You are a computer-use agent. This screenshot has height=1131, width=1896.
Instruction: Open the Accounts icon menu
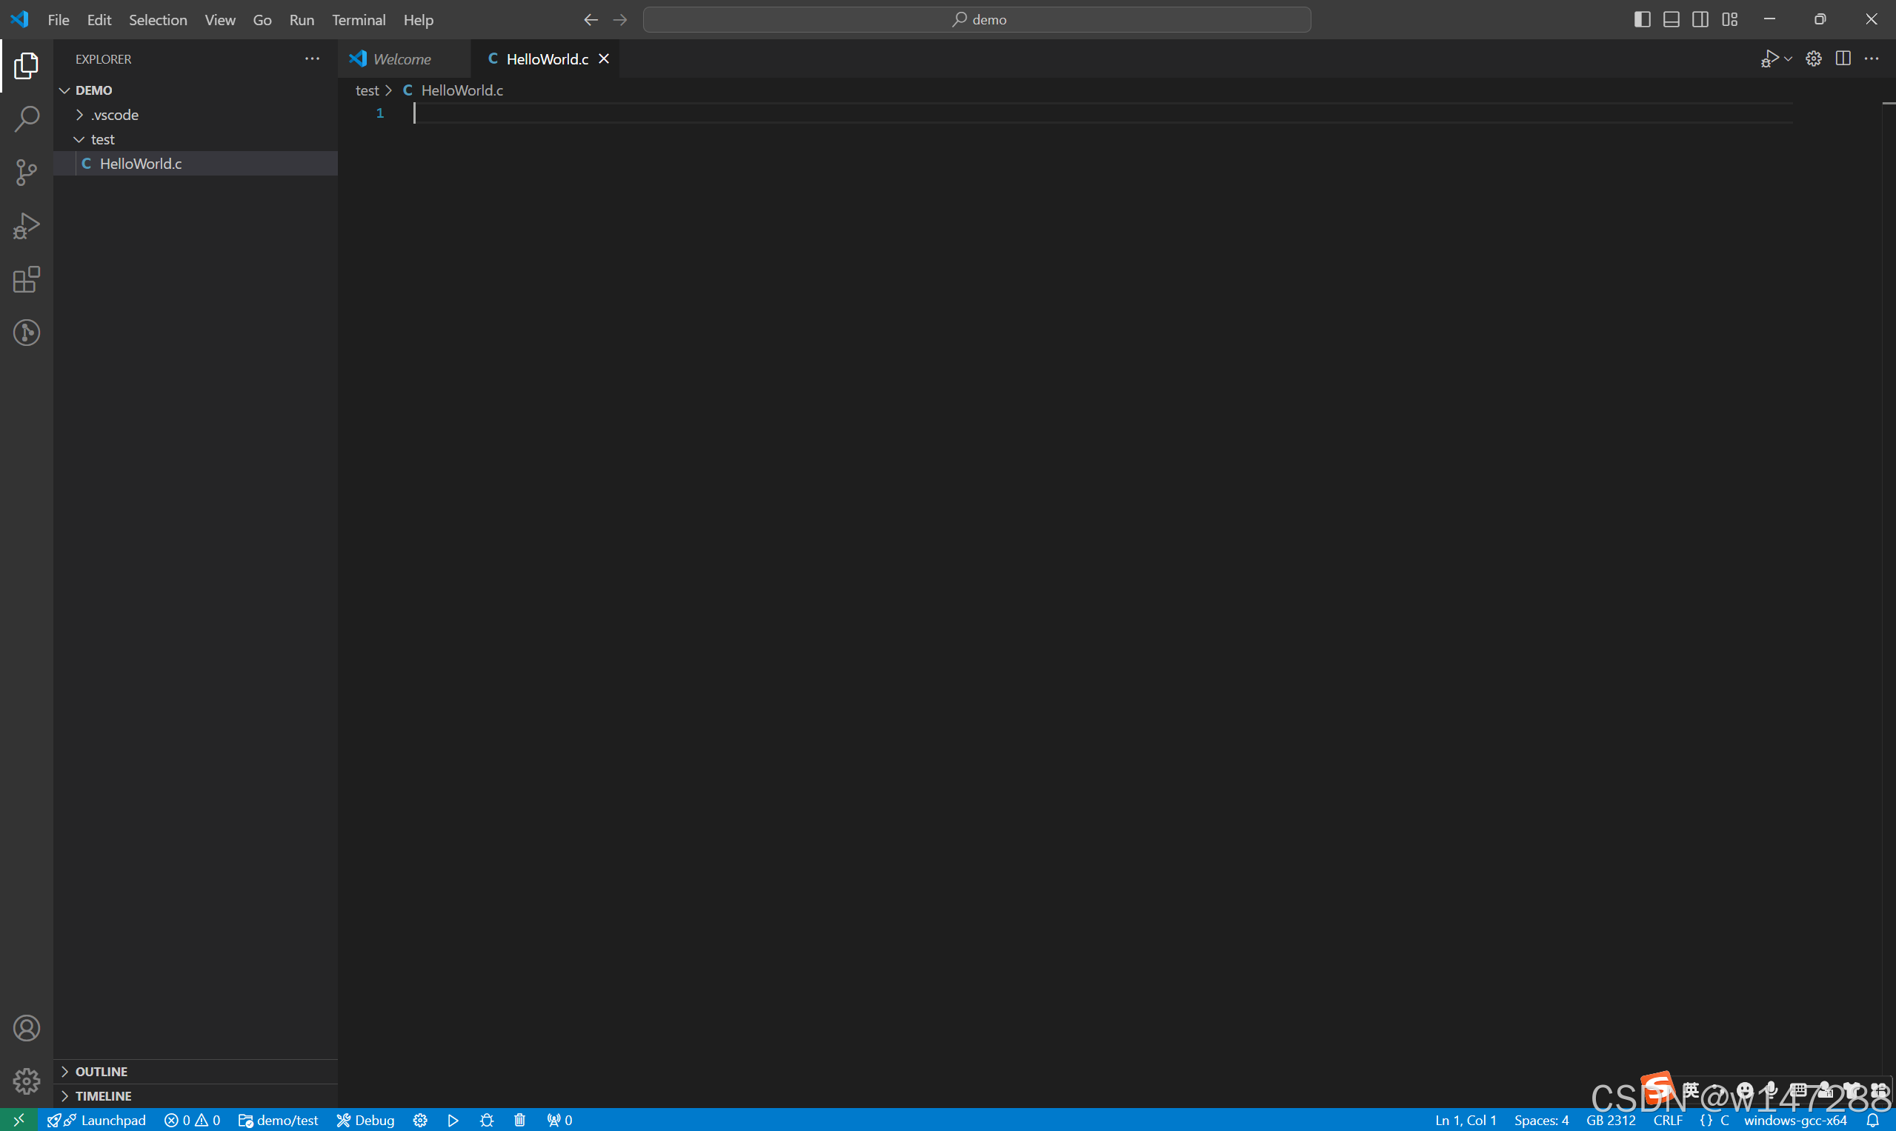click(27, 1028)
